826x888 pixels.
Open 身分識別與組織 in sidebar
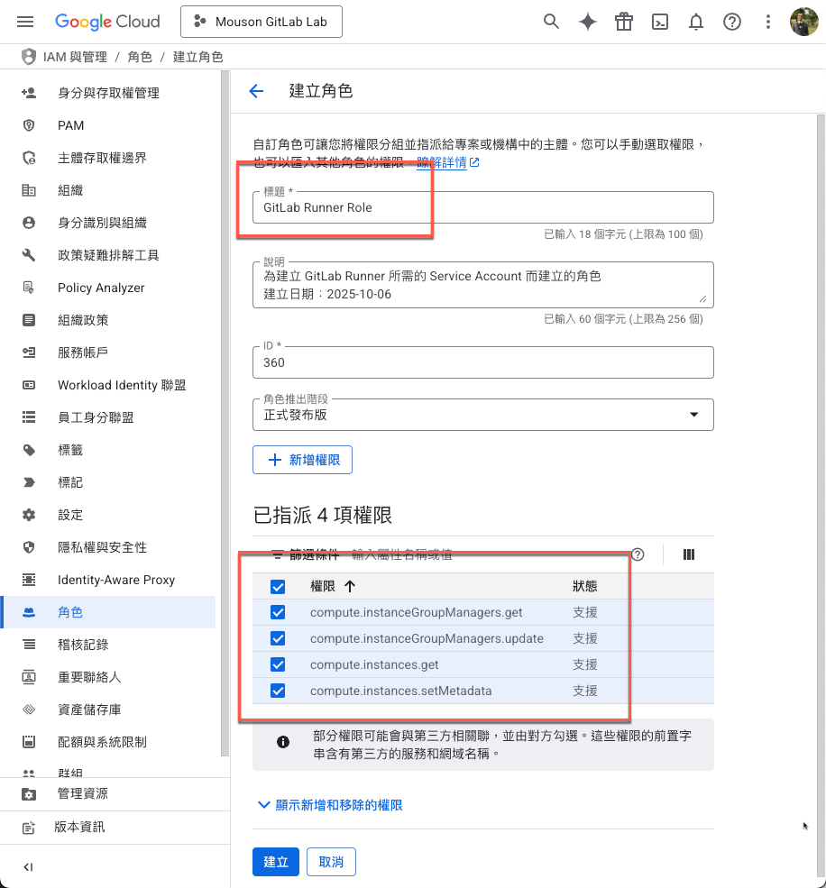click(108, 223)
